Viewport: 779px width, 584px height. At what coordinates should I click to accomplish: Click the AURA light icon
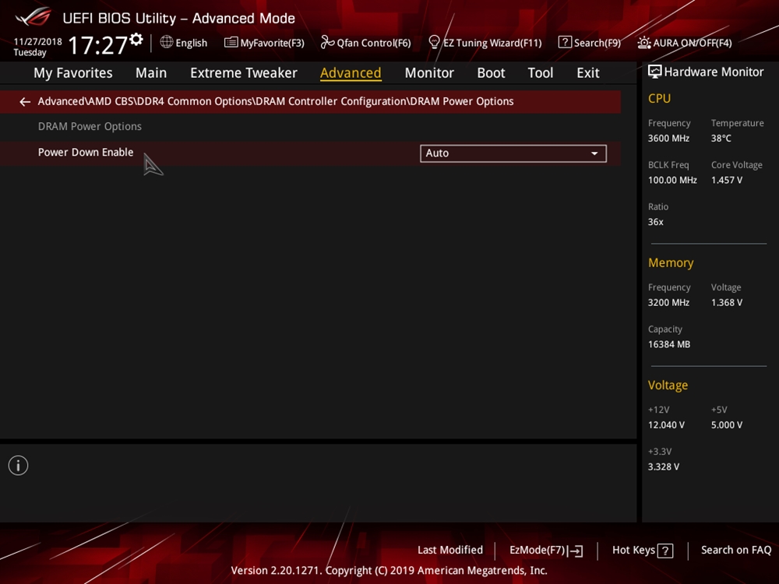(x=644, y=42)
